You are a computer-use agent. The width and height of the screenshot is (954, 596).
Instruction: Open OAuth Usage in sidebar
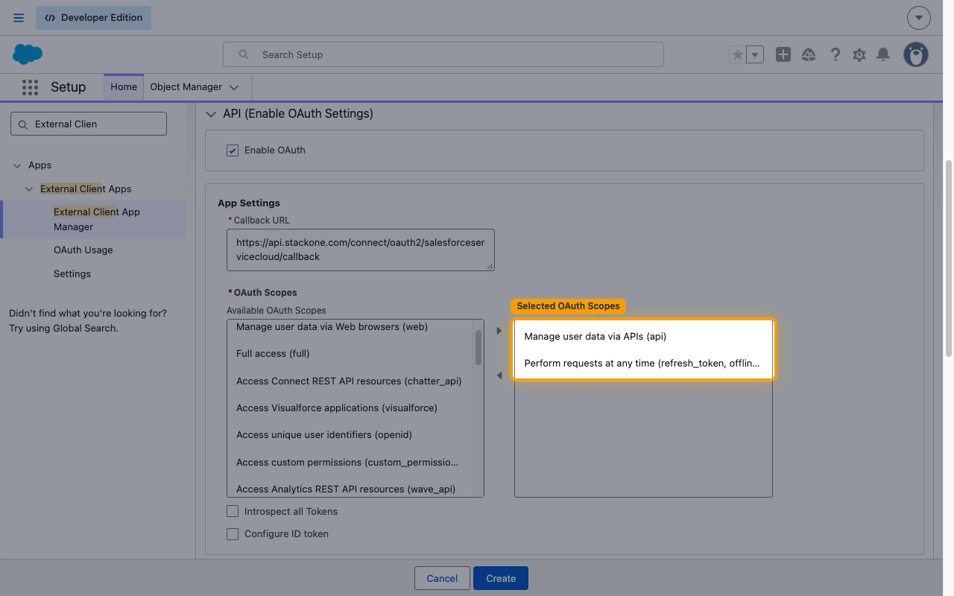coord(83,250)
